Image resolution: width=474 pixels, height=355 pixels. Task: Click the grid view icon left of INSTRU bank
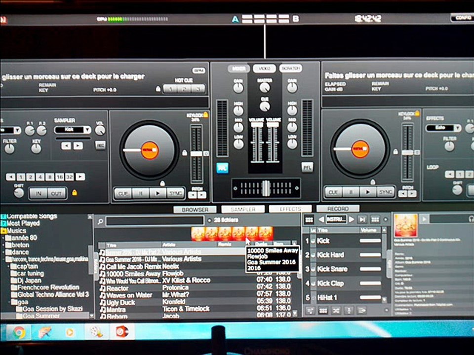[x=309, y=220]
